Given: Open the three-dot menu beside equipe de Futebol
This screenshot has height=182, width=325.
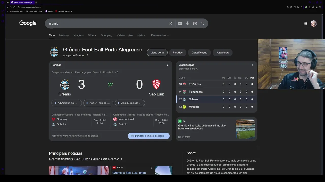Looking at the screenshot, I should coord(87,55).
